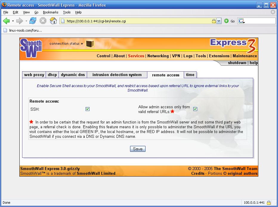Screen dimensions: 278x207
Task: Click the Remote access: heading
Action: [x=44, y=101]
